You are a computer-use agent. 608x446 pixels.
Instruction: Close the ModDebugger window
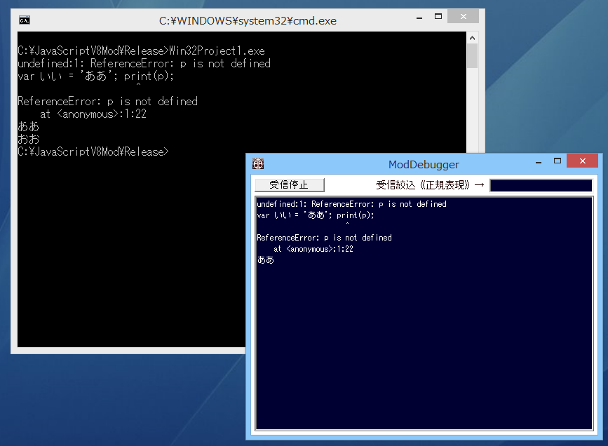(582, 162)
